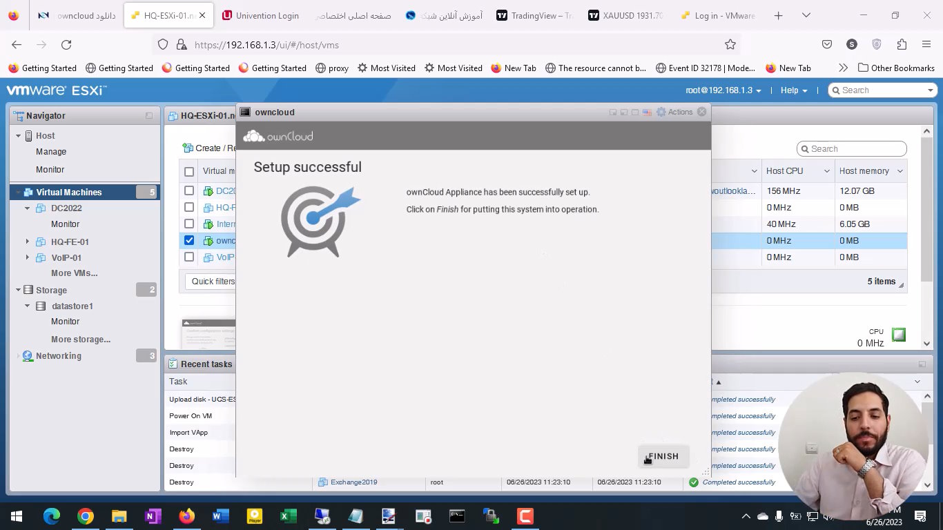Check the DC2022 row checkbox

pyautogui.click(x=189, y=190)
